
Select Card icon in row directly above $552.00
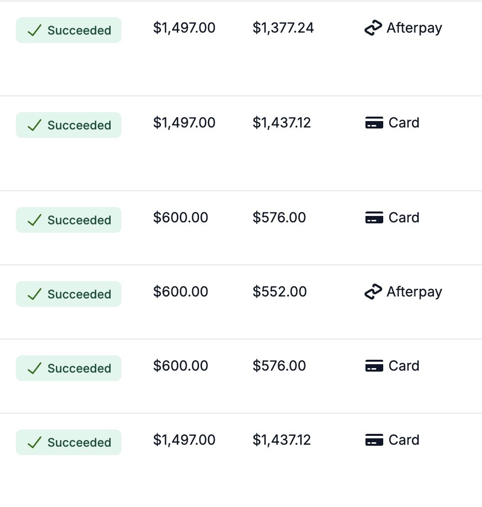(x=374, y=218)
